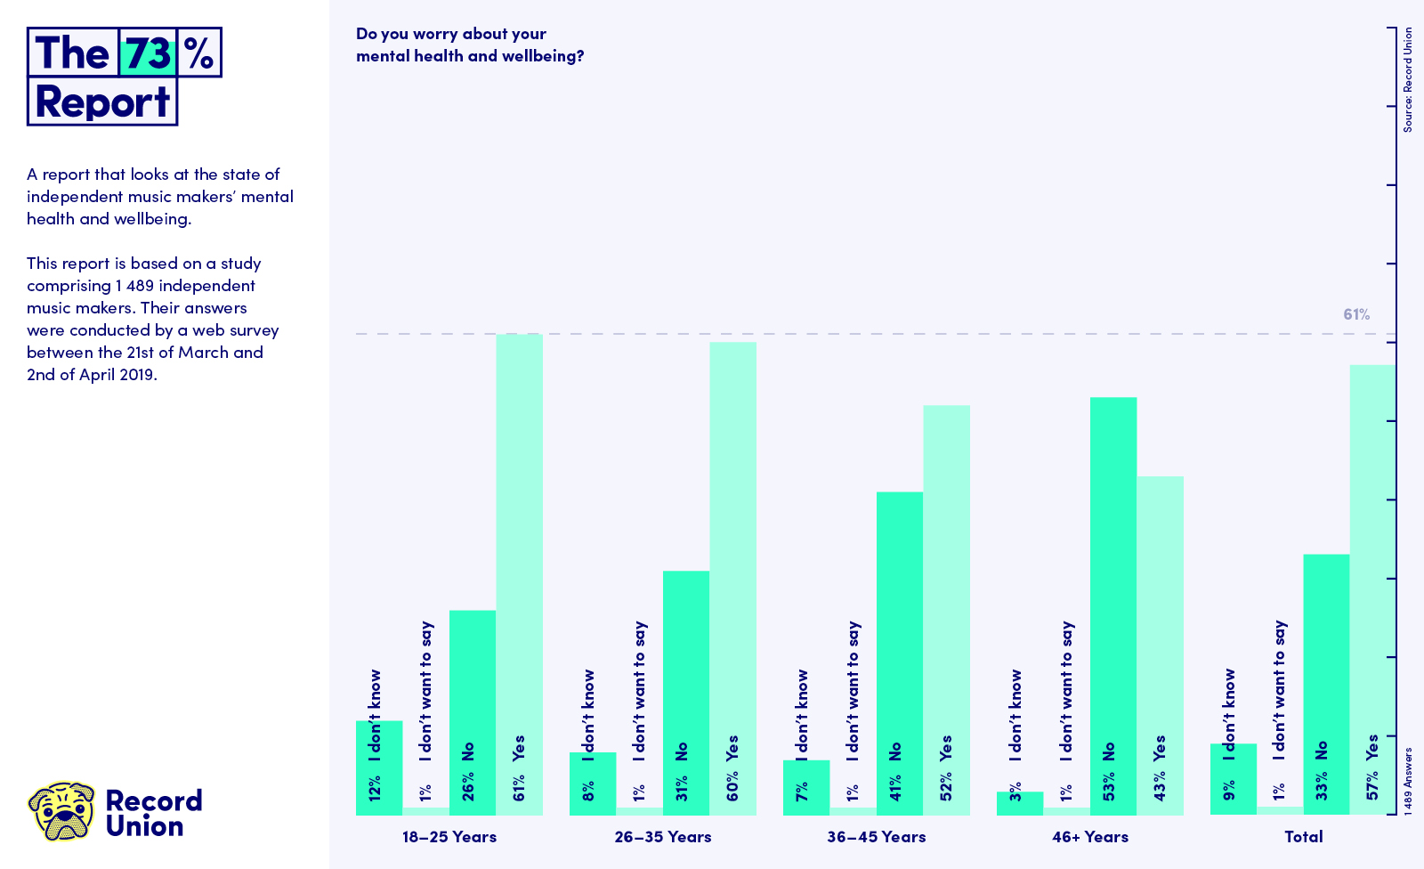Viewport: 1424px width, 869px height.
Task: Click the Total axis label
Action: coord(1304,837)
